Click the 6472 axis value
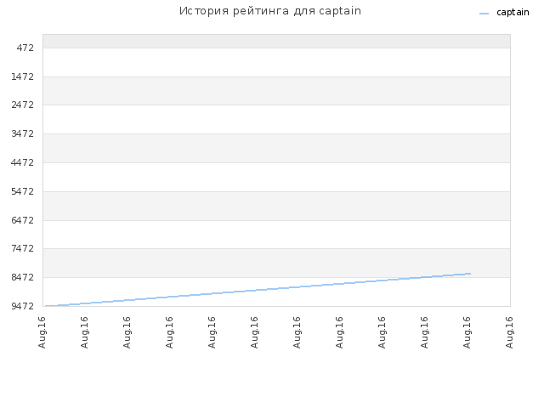The height and width of the screenshot is (408, 544). pyautogui.click(x=23, y=220)
